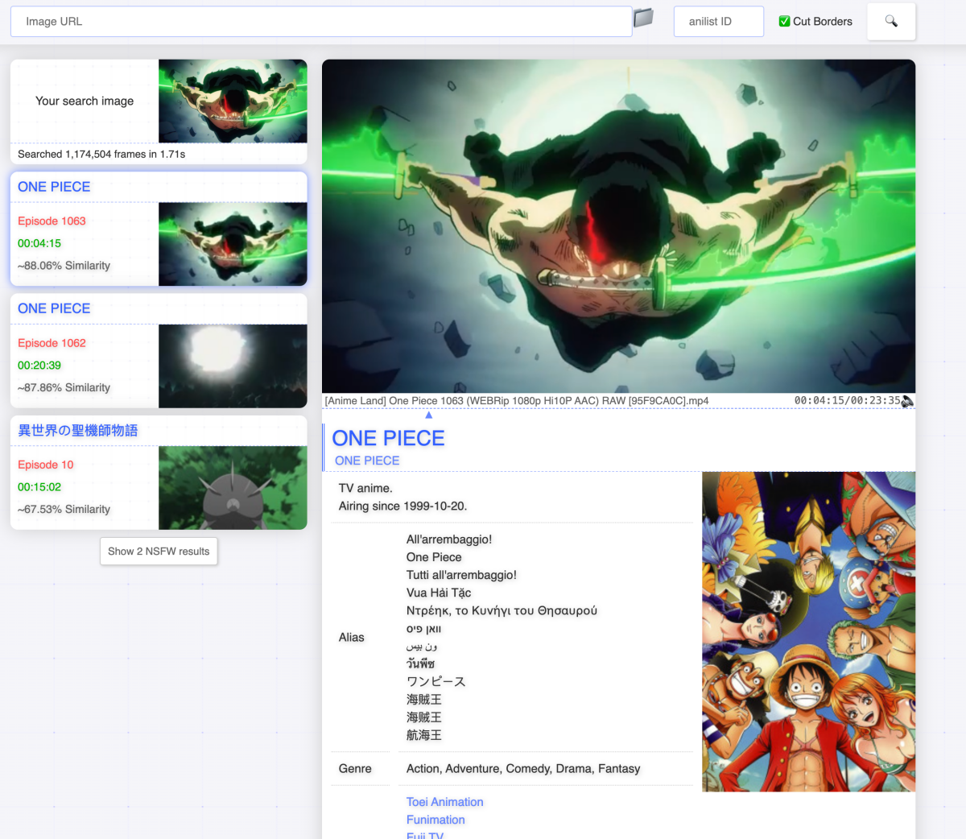Click the green '00:15:02' timestamp

tap(39, 487)
